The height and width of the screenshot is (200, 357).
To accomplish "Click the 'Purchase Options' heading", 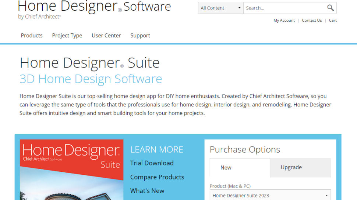I will click(245, 150).
